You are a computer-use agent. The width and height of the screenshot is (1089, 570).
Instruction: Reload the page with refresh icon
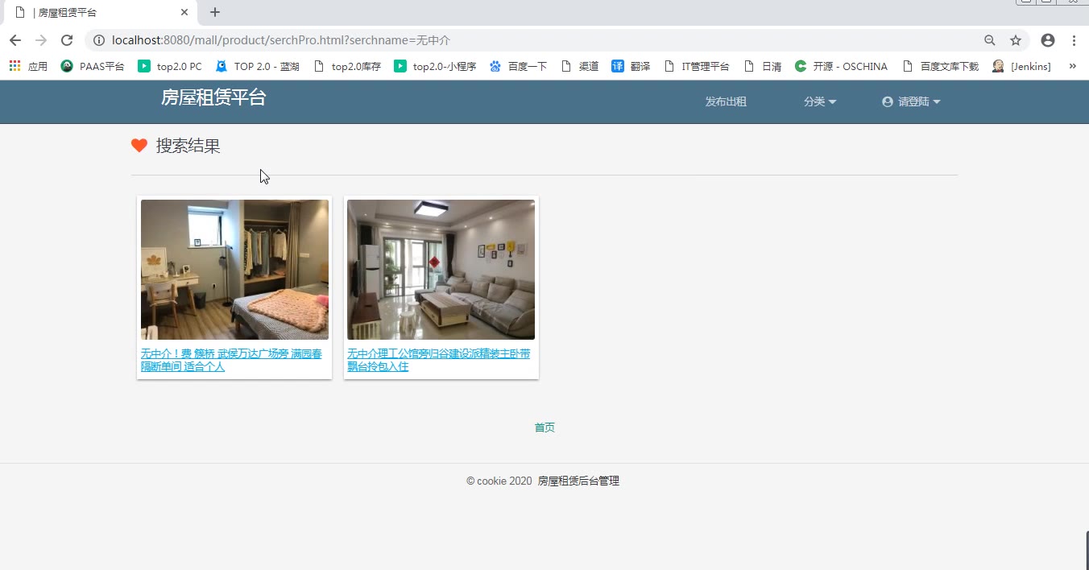pyautogui.click(x=67, y=40)
